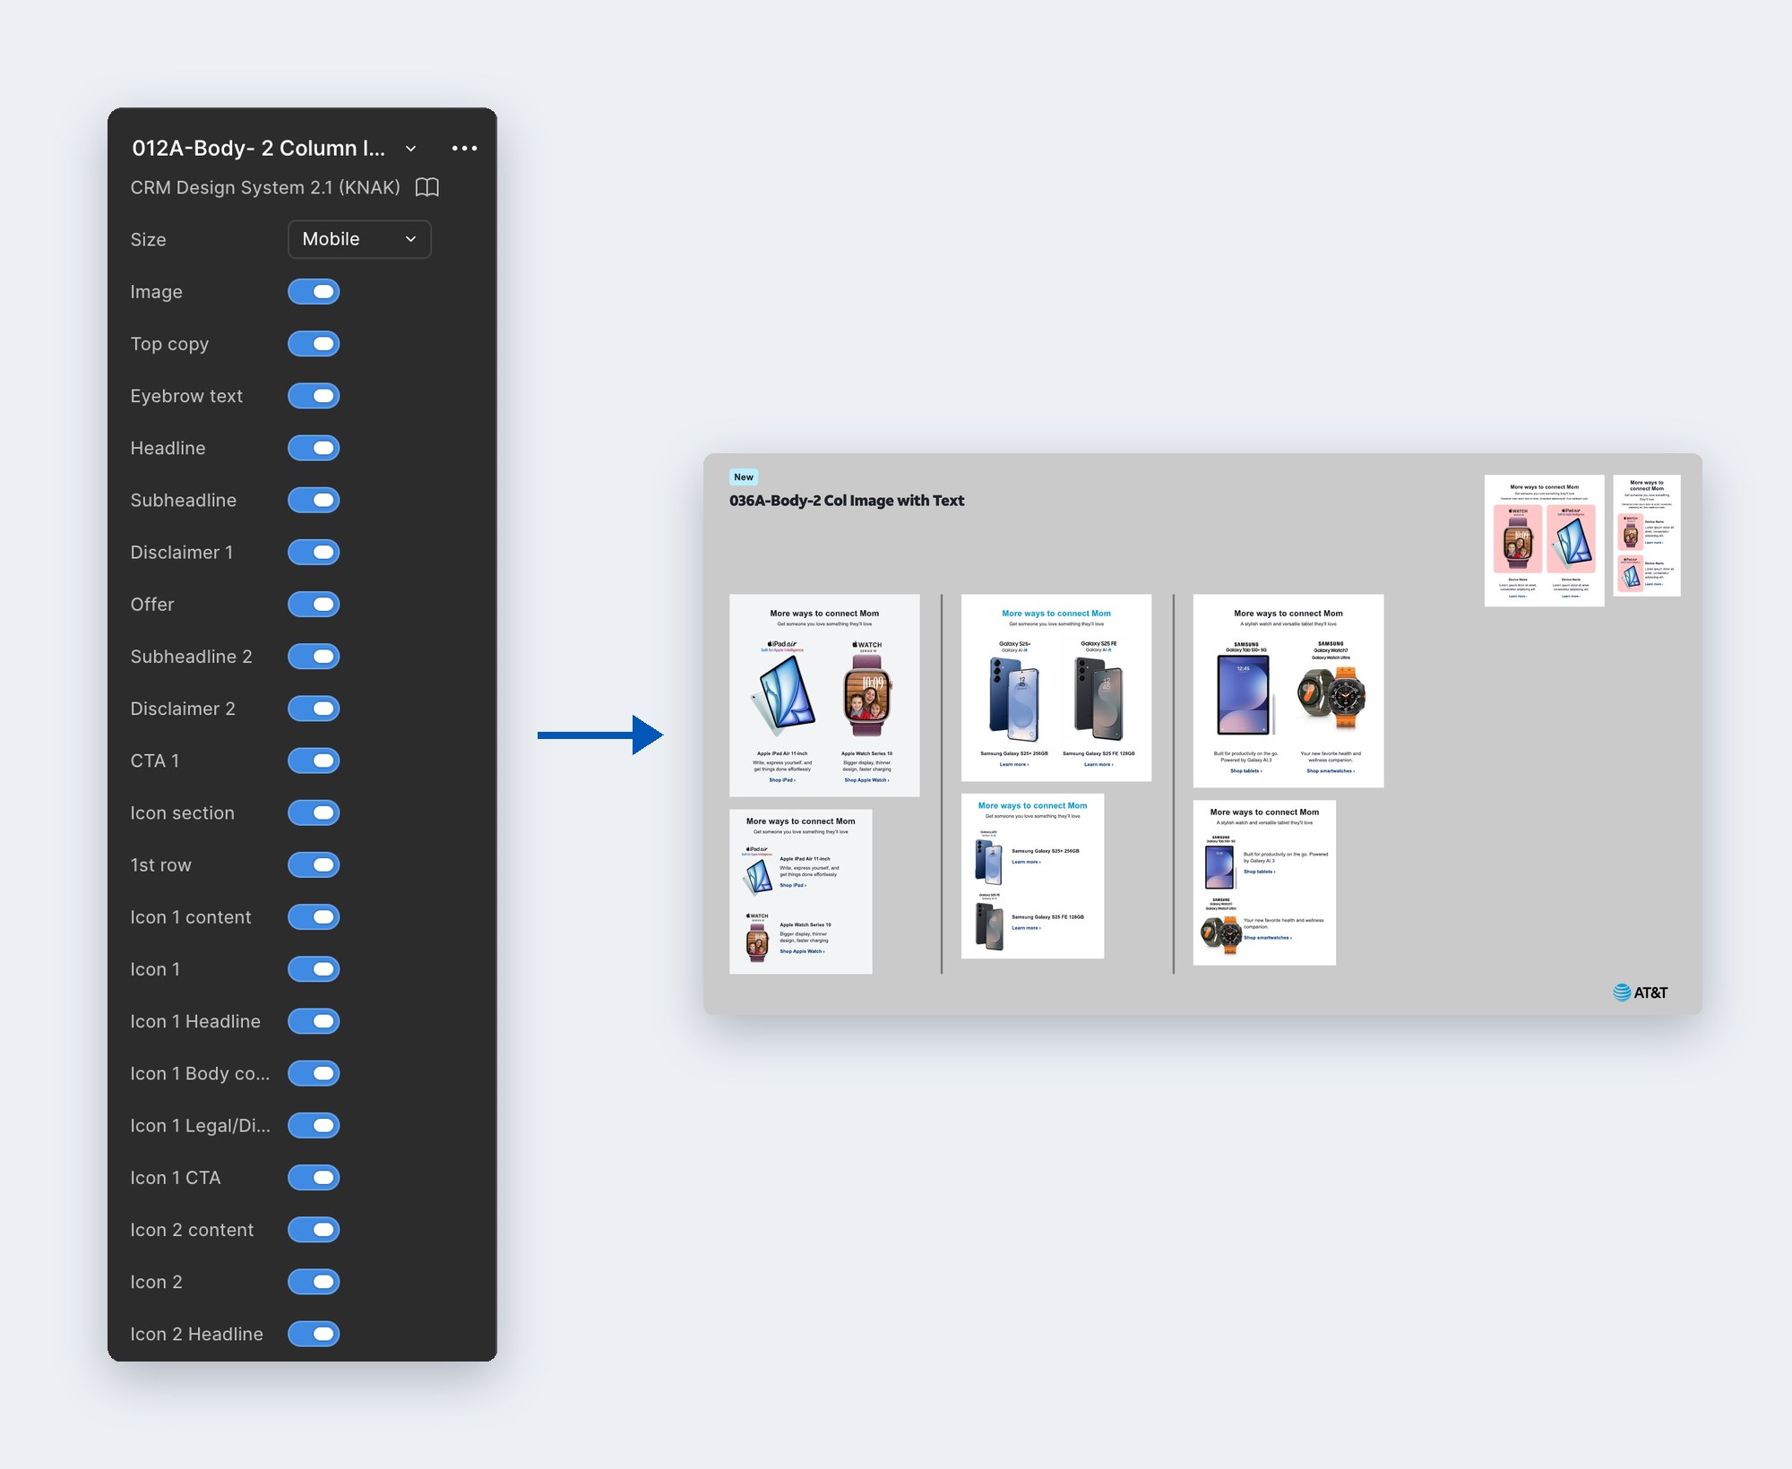Viewport: 1792px width, 1469px height.
Task: Select the stacked mobile iPad and Watch preview
Action: pyautogui.click(x=801, y=891)
